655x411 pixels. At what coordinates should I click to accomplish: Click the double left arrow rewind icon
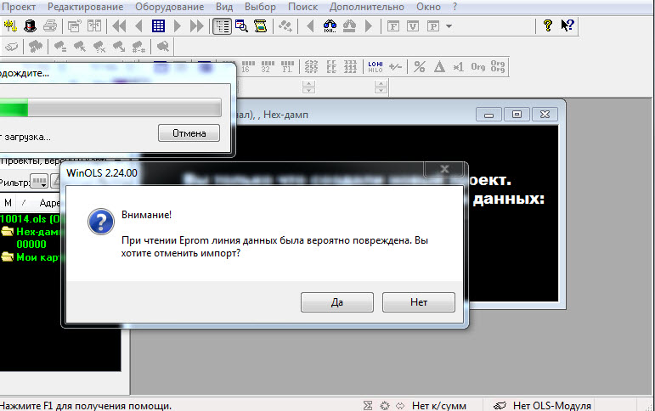[x=119, y=25]
